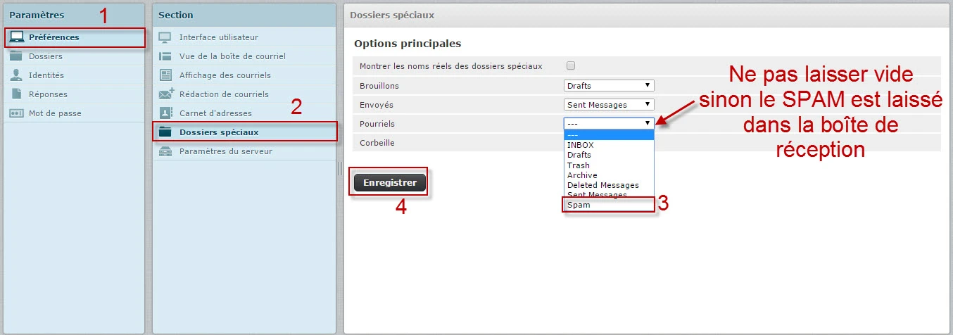Choose INBOX in the Pourriels list
Screen dimensions: 953x335
pyautogui.click(x=581, y=145)
